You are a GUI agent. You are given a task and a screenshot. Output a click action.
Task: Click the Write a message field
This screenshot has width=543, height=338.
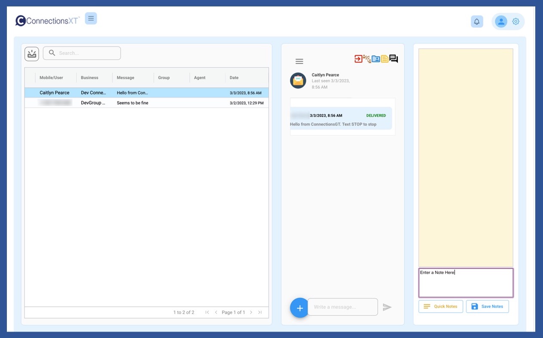342,307
